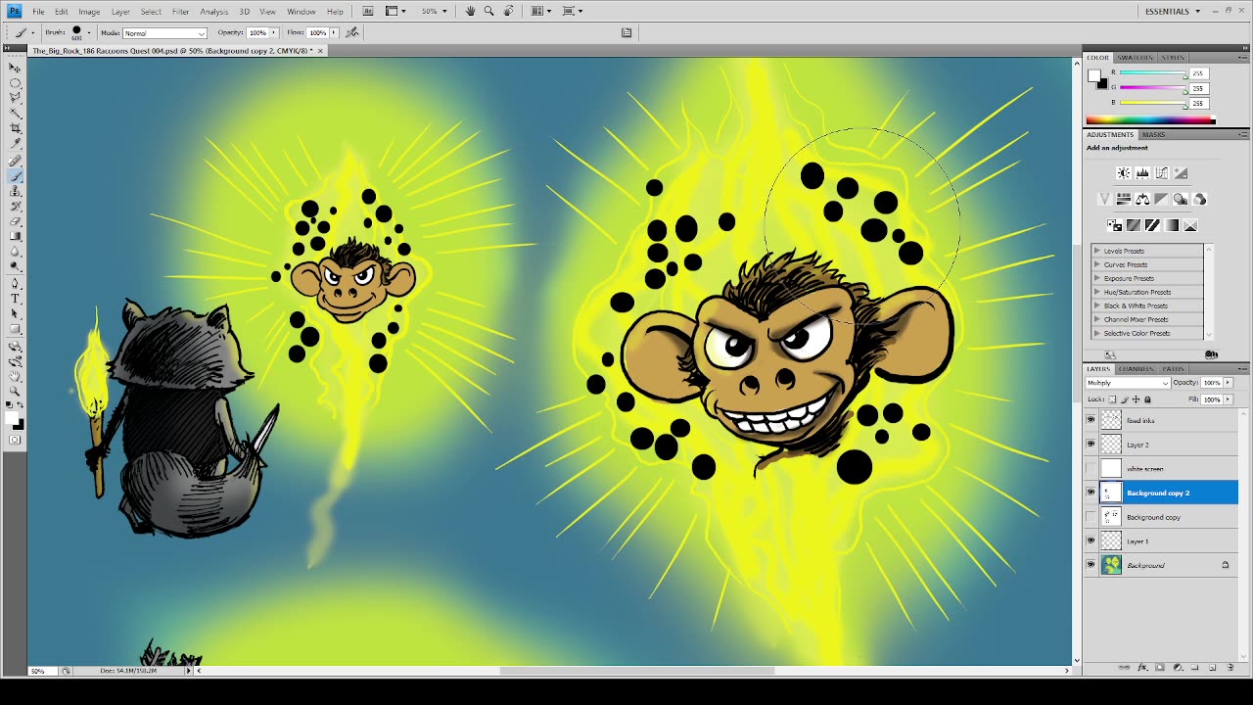Select the Exposure Presets row
Image resolution: width=1253 pixels, height=705 pixels.
[1147, 278]
